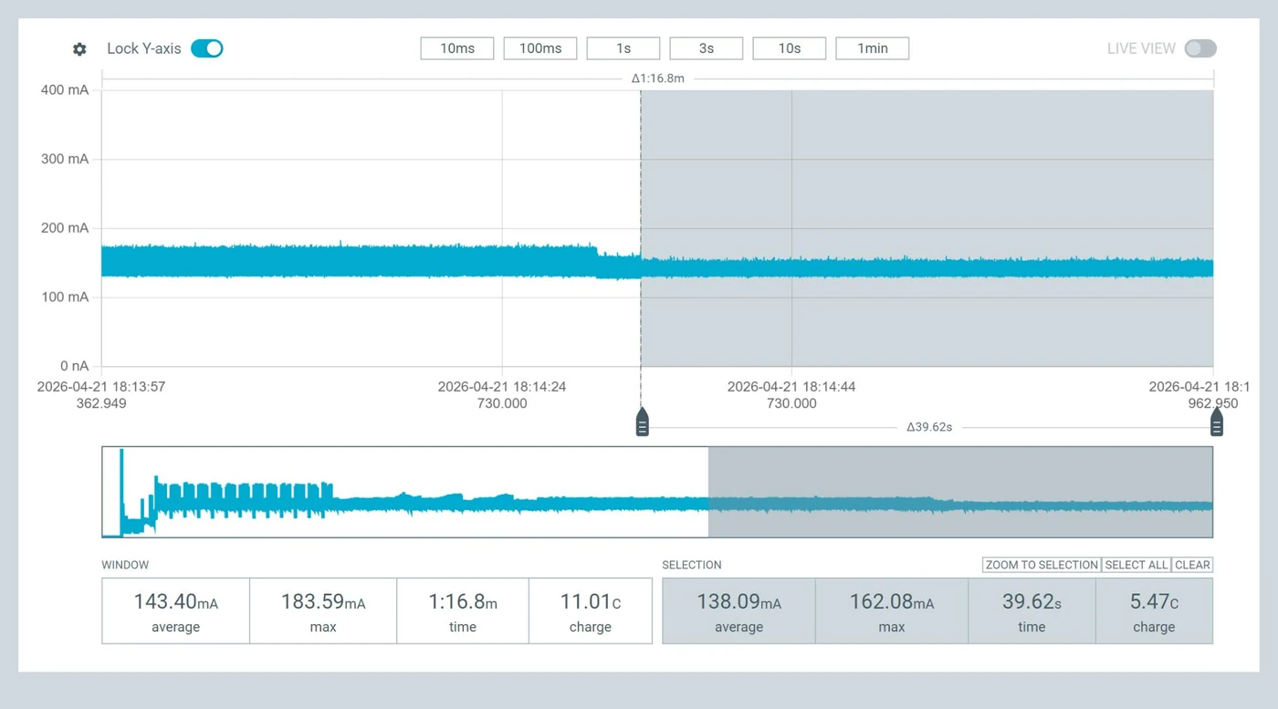Image resolution: width=1278 pixels, height=709 pixels.
Task: Toggle the Lock Y-axis switch
Action: pos(207,48)
